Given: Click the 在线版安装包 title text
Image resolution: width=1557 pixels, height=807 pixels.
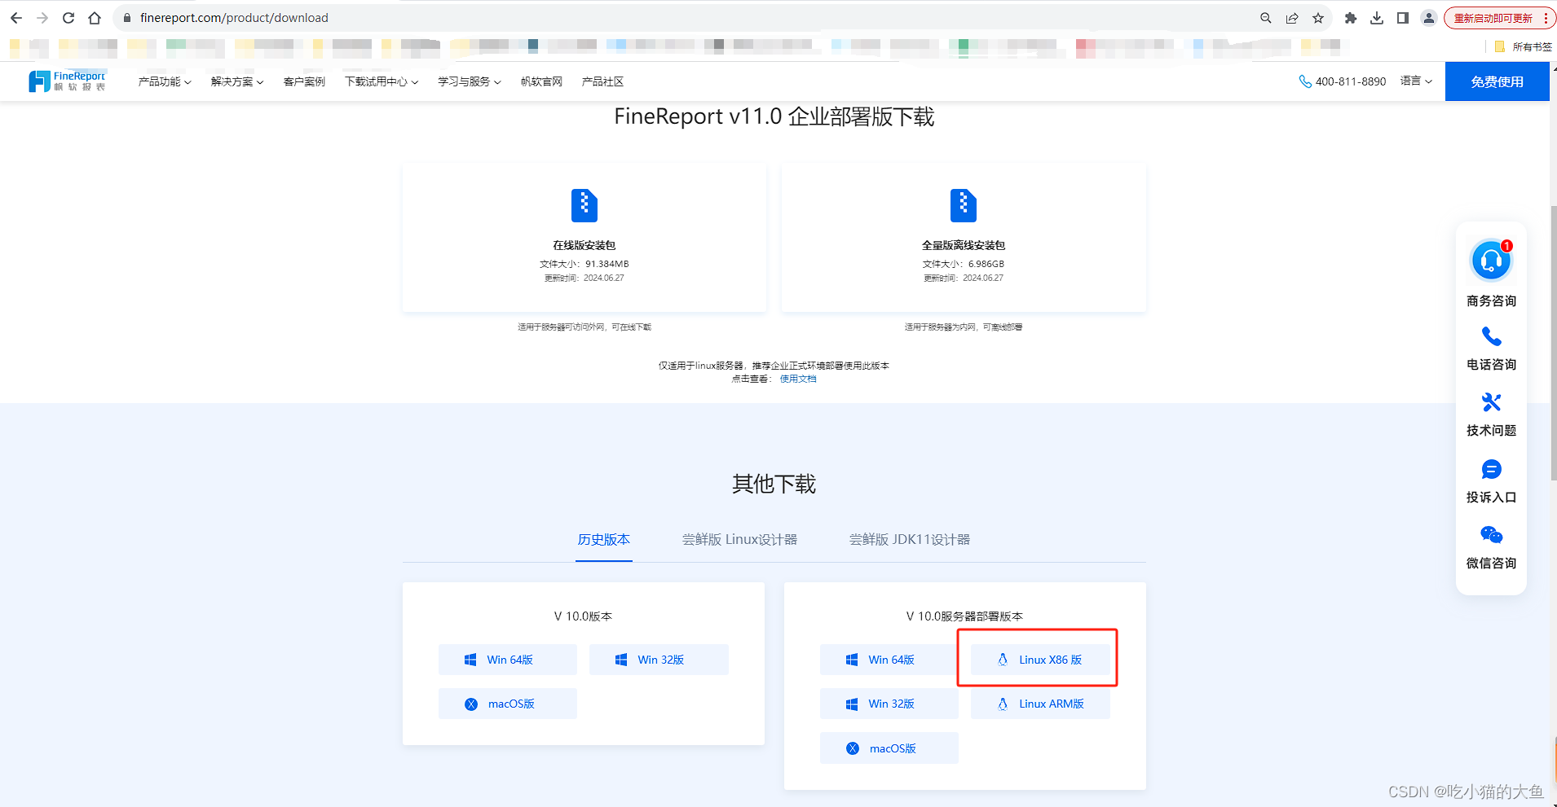Looking at the screenshot, I should (584, 245).
